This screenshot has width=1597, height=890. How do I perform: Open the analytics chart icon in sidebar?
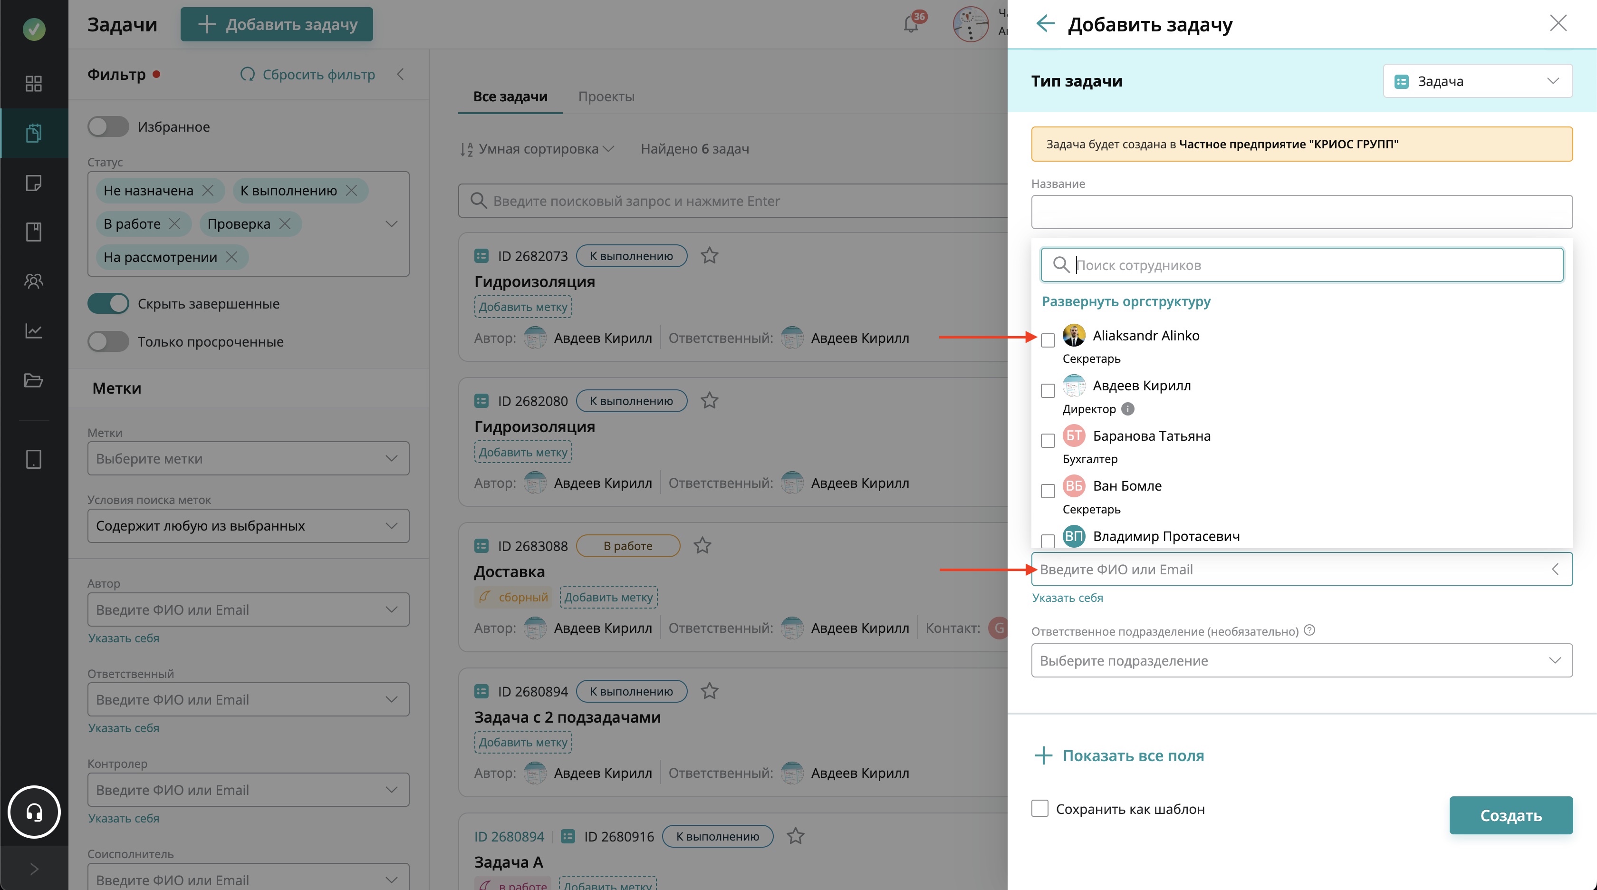[33, 330]
